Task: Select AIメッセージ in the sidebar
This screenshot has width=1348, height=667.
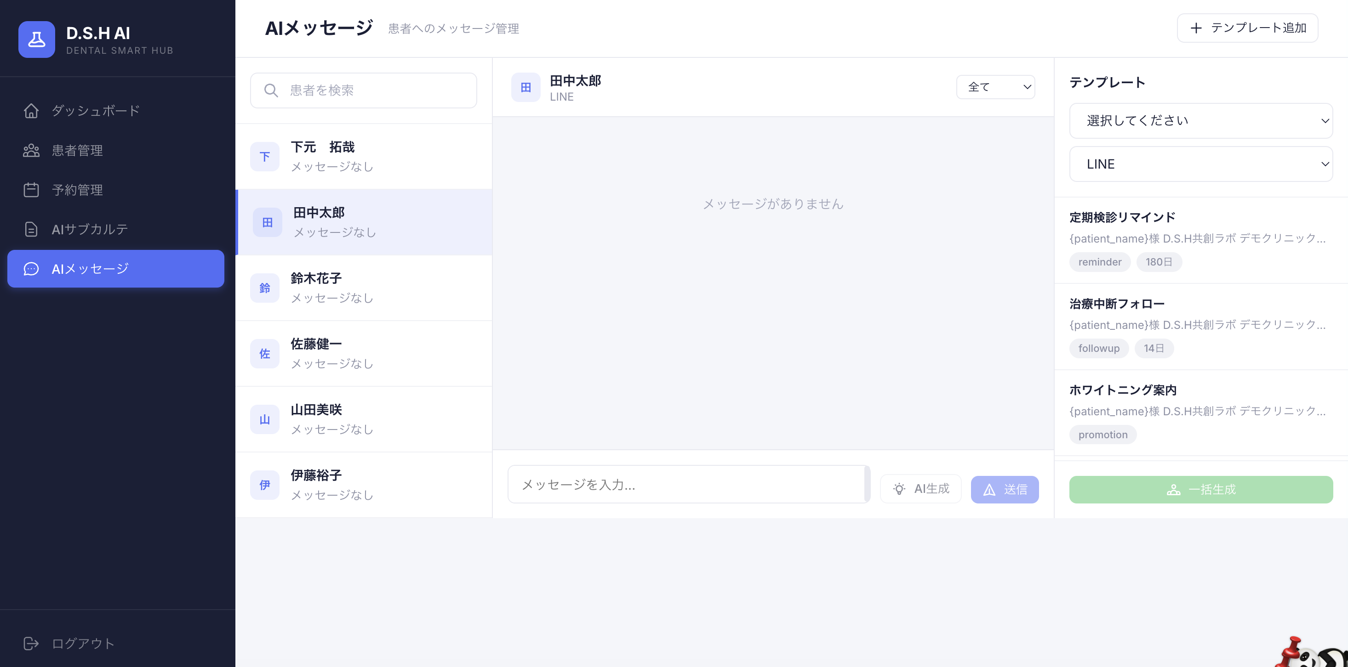Action: (116, 269)
